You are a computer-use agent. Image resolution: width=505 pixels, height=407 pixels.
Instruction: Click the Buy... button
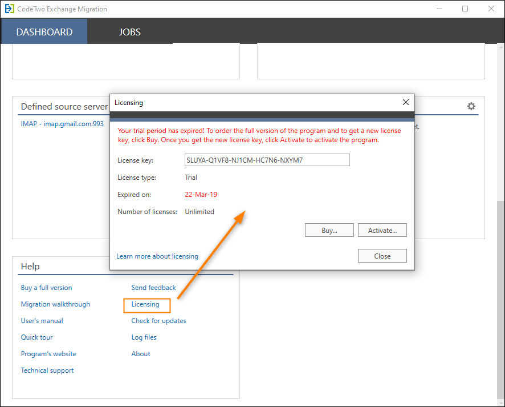[329, 230]
